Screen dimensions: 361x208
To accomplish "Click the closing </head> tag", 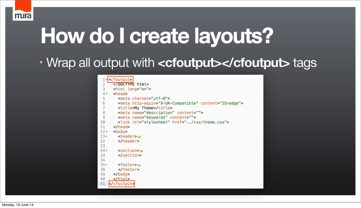I will [121, 127].
